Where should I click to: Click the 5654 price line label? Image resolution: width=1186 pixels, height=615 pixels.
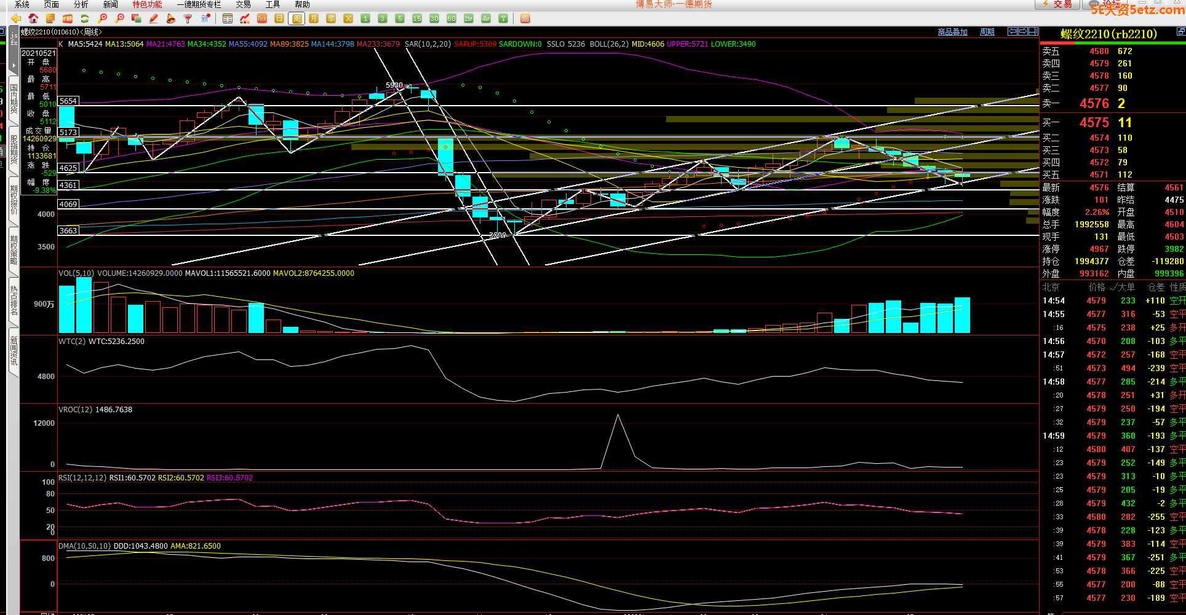[x=68, y=101]
